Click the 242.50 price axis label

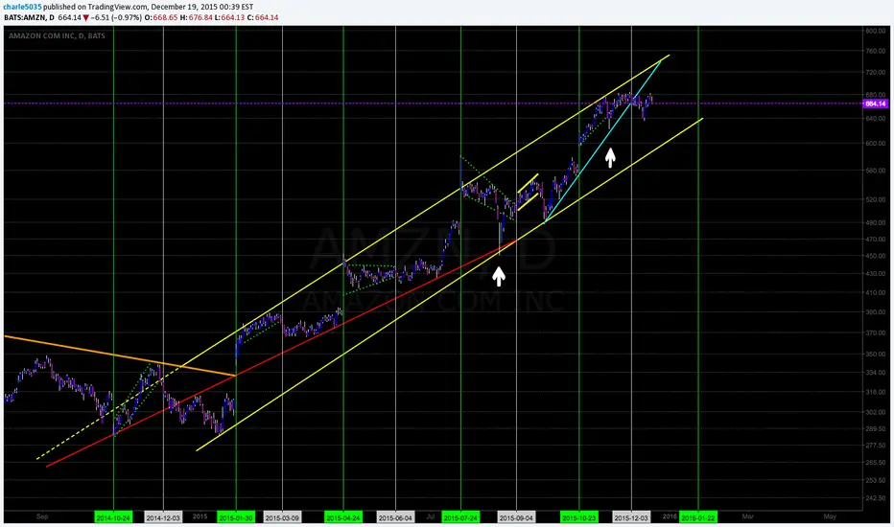(x=875, y=498)
